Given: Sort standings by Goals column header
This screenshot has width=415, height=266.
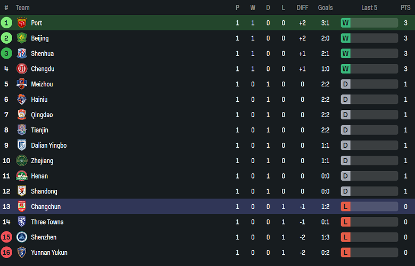Looking at the screenshot, I should pos(325,7).
